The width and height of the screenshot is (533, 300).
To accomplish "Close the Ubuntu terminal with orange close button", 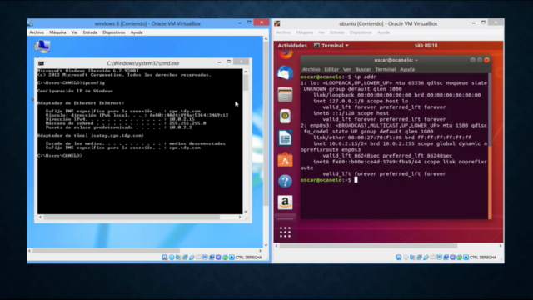I will point(486,60).
